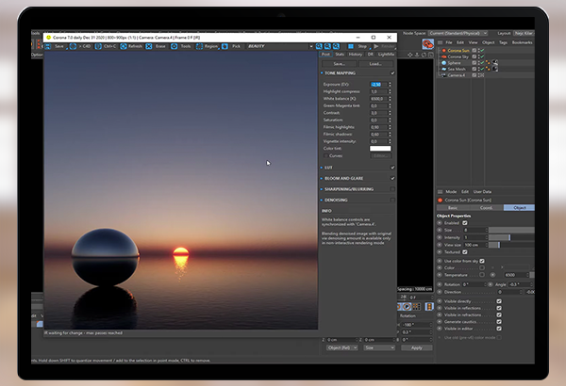Click the Save icon in the Corona VFB toolbar
Screen dimensions: 566x386
[48, 46]
